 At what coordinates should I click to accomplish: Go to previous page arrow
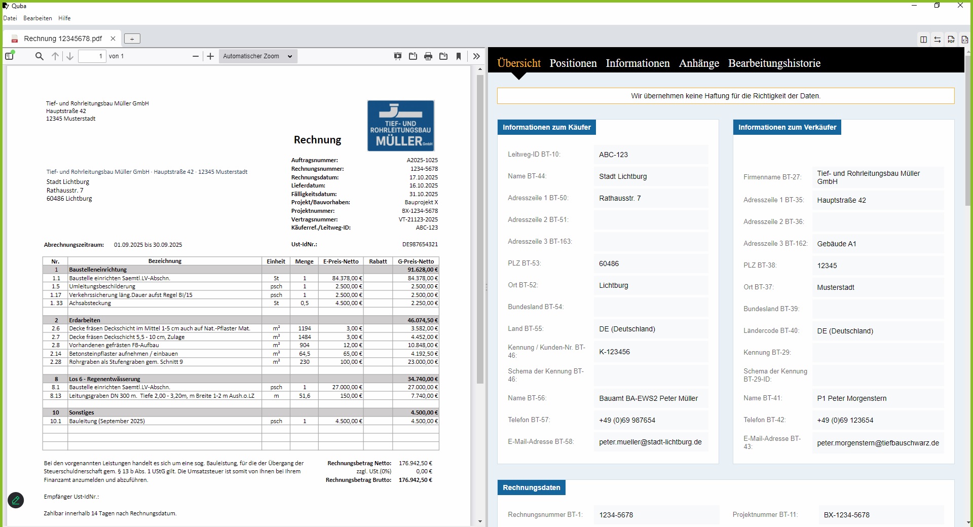[55, 56]
